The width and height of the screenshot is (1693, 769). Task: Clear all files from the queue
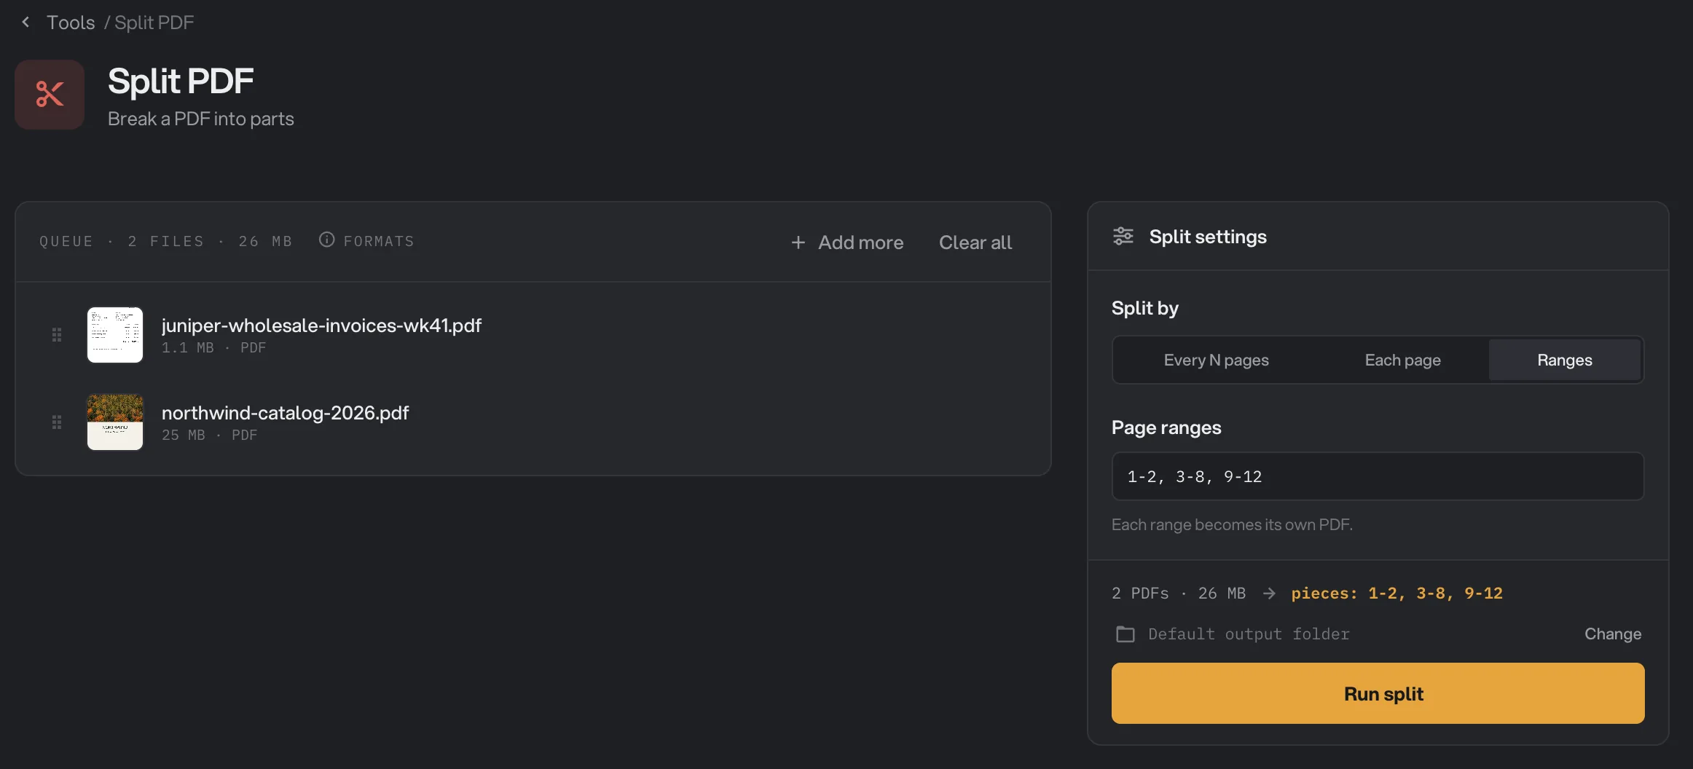pos(975,242)
